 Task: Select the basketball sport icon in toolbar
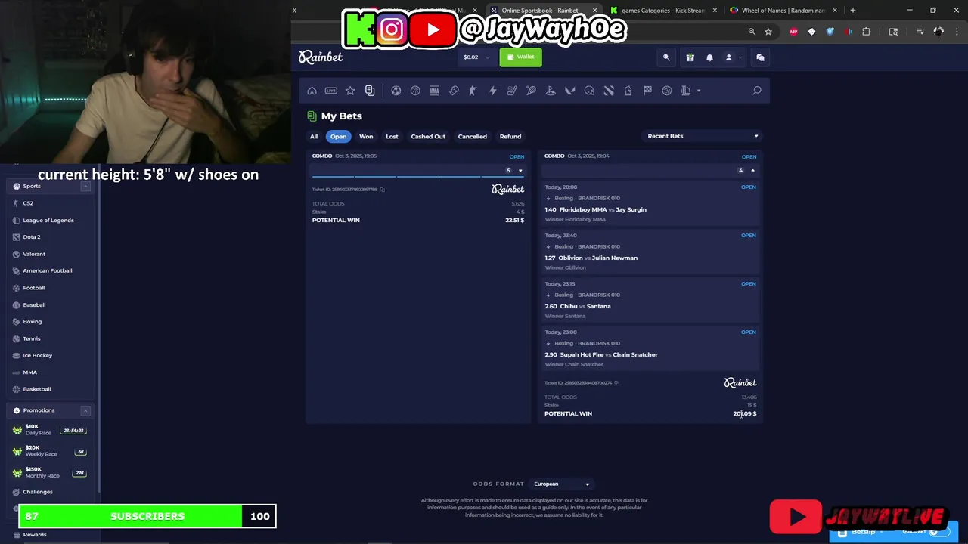tap(415, 91)
